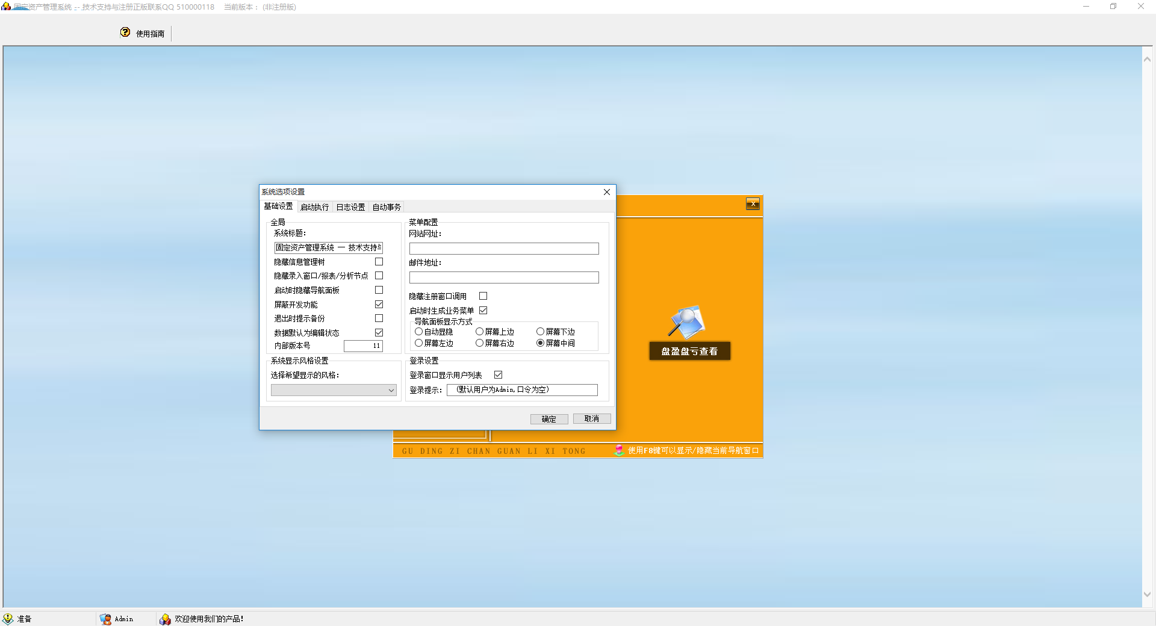Viewport: 1156px width, 626px height.
Task: Click the 准备 status icon at bottom left
Action: [8, 619]
